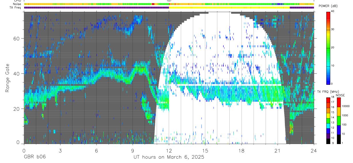Image resolution: width=353 pixels, height=163 pixels.
Task: Click the x-axis tick label '18'
Action: (241, 150)
